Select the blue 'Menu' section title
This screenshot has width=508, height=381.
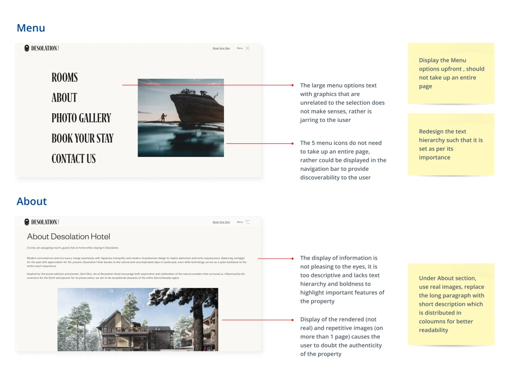(31, 28)
